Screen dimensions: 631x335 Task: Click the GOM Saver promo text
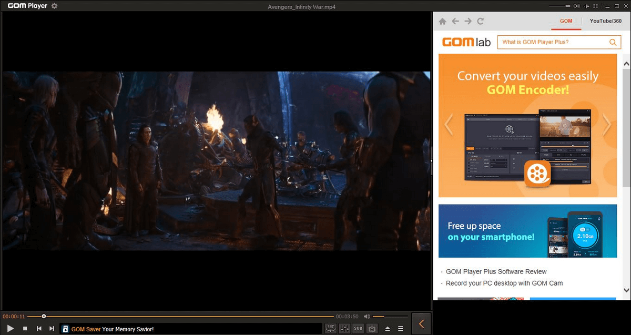tap(113, 329)
